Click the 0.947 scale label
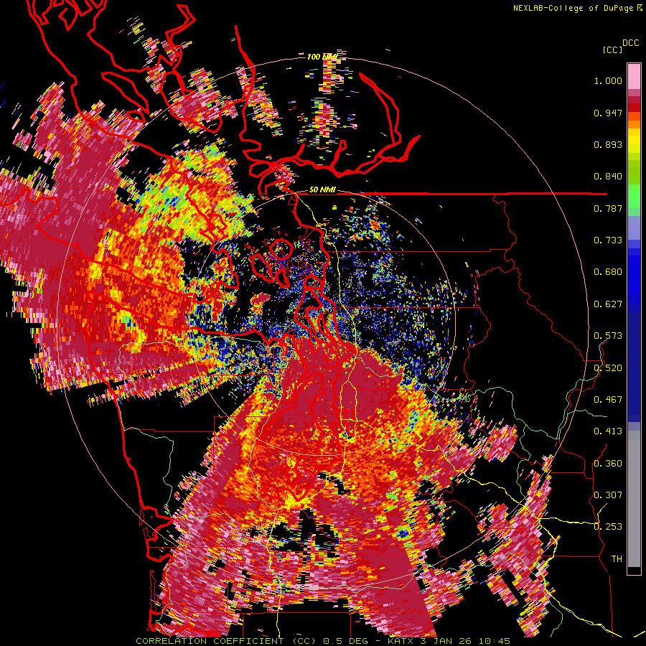 click(608, 113)
